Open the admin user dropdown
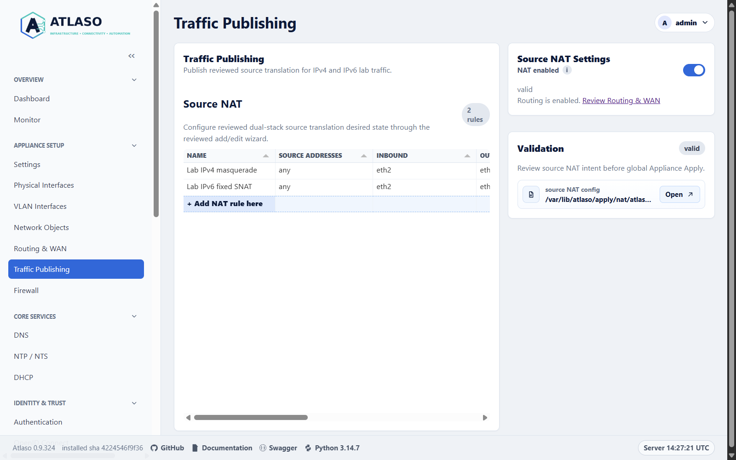 (684, 23)
